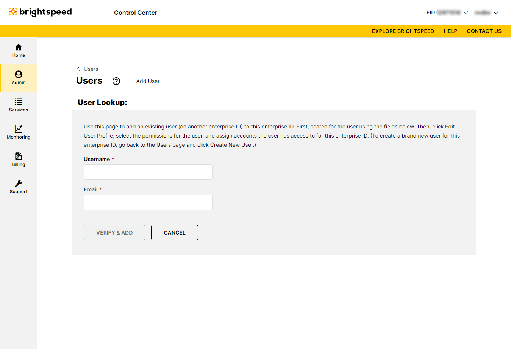The height and width of the screenshot is (349, 511).
Task: Click the back chevron beside Users breadcrumb
Action: click(78, 69)
